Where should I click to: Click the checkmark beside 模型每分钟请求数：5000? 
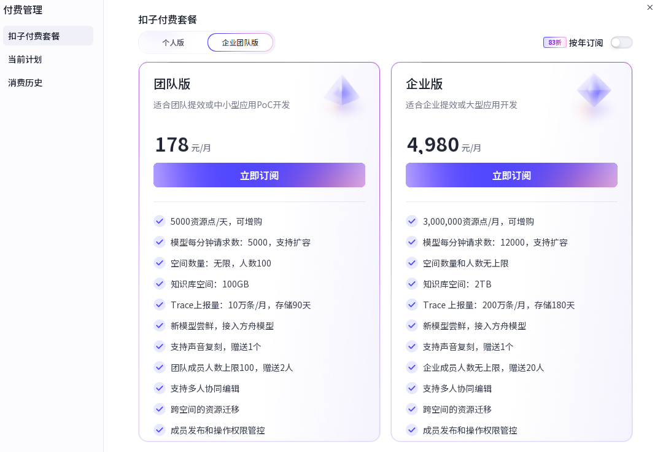click(x=160, y=242)
